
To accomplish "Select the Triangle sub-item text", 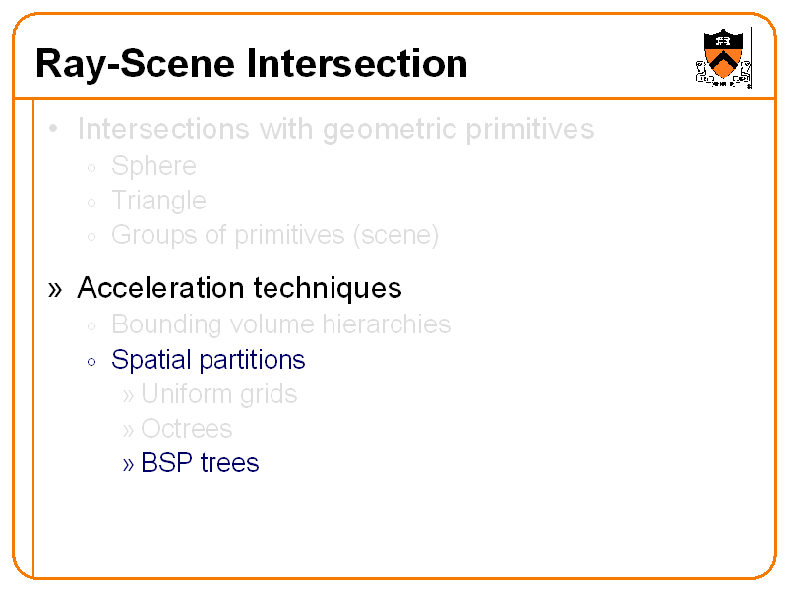I will click(x=158, y=201).
